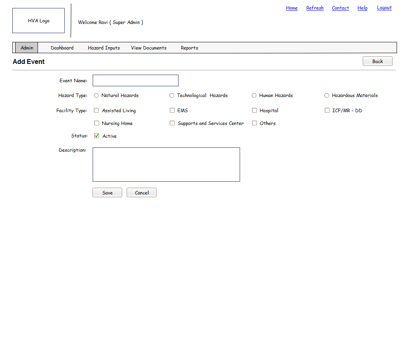The image size is (409, 349).
Task: Choose Technological Hazards hazard type
Action: coord(172,95)
